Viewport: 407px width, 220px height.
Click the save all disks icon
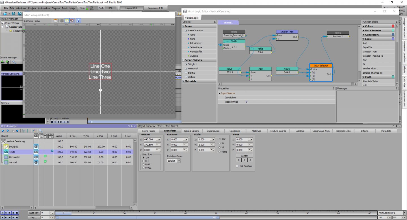20,14
